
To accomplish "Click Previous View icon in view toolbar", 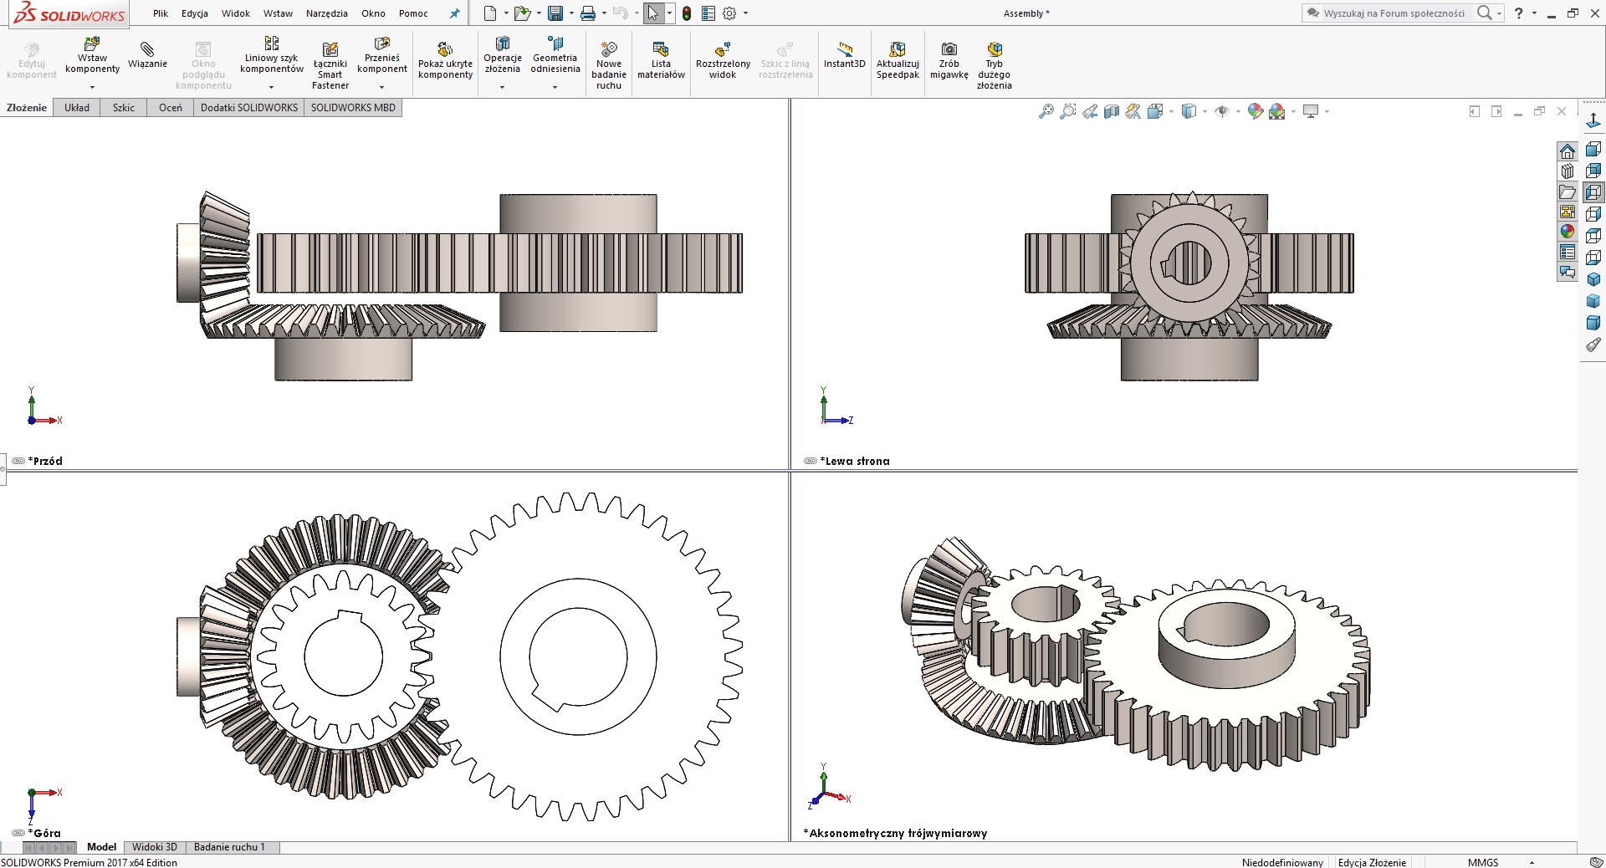I will (x=1089, y=111).
